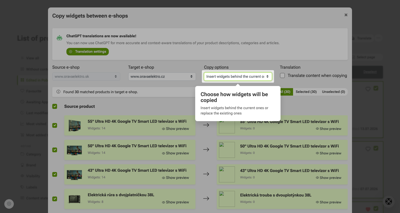Viewport: 400px width, 213px height.
Task: Click the source 50" televízor thumbnail
Action: click(x=74, y=150)
